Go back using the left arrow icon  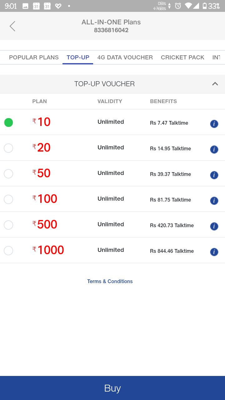(12, 26)
